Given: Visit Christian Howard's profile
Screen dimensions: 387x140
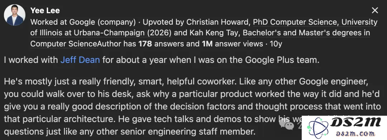Looking at the screenshot, I should (218, 22).
